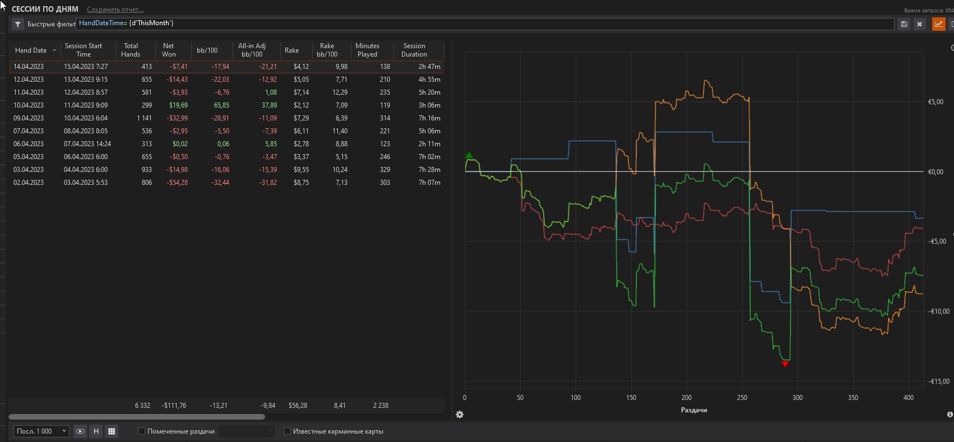Click total minutes played 2 238
The height and width of the screenshot is (442, 954).
pos(381,406)
